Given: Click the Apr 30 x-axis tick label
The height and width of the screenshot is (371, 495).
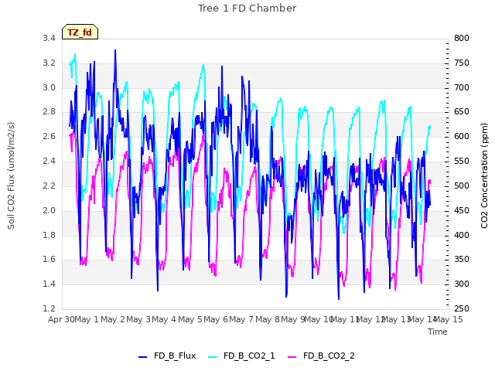Looking at the screenshot, I should coord(61,319).
